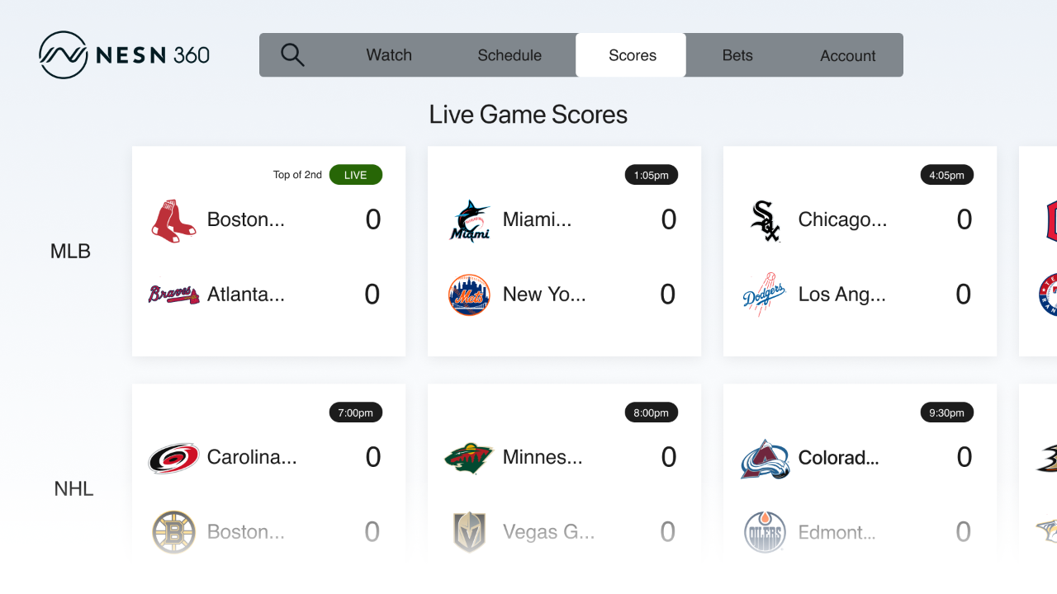Switch to the Watch tab

tap(388, 54)
